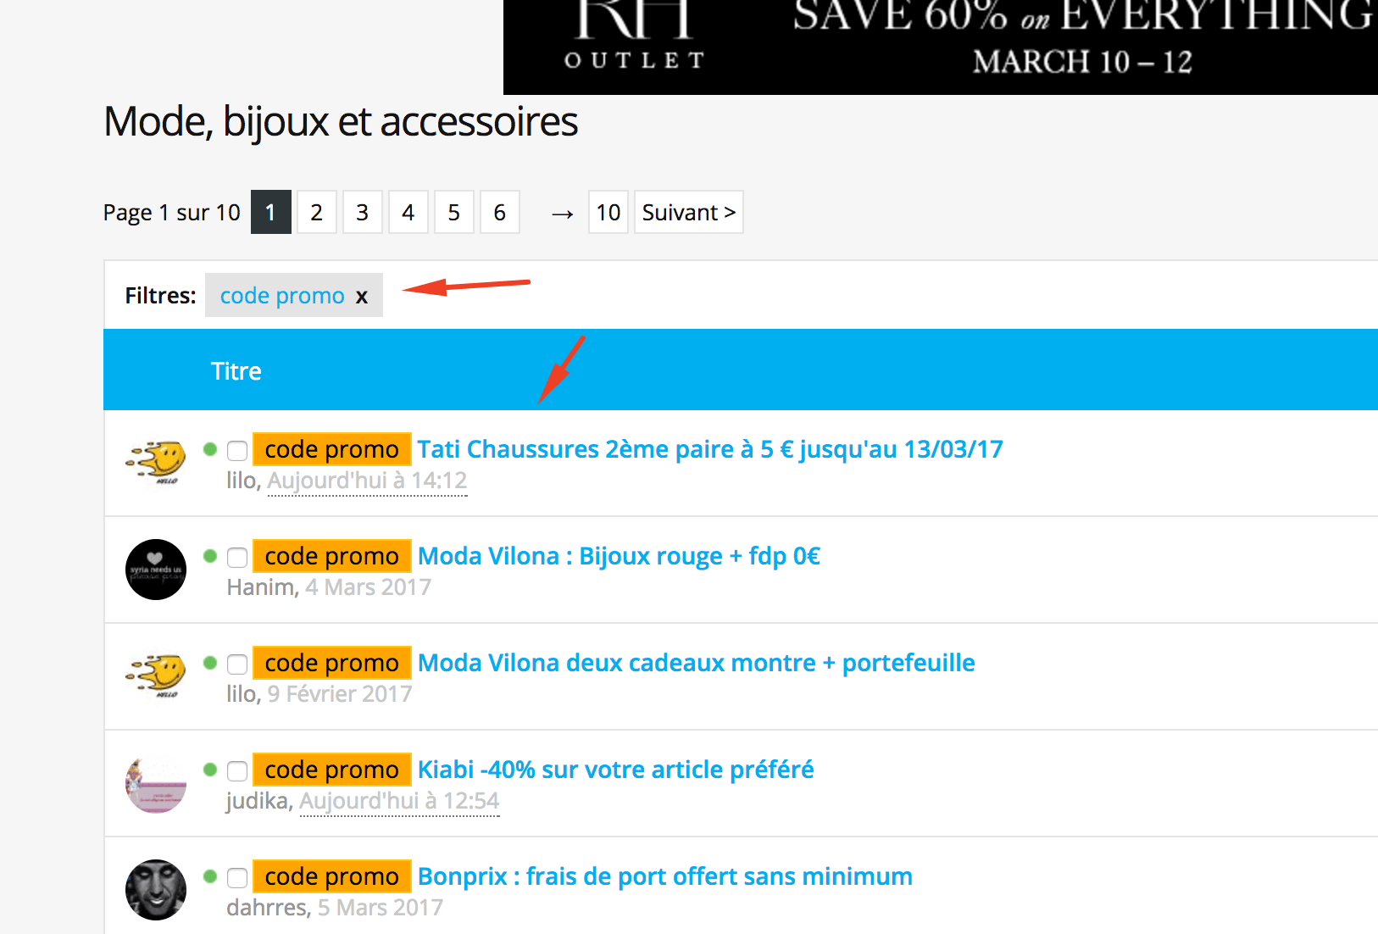Jump to page 10

608,212
